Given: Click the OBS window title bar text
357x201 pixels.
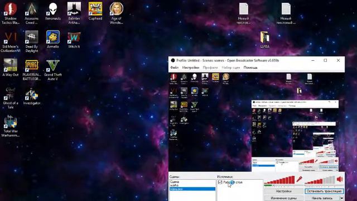Looking at the screenshot, I should pyautogui.click(x=228, y=60).
